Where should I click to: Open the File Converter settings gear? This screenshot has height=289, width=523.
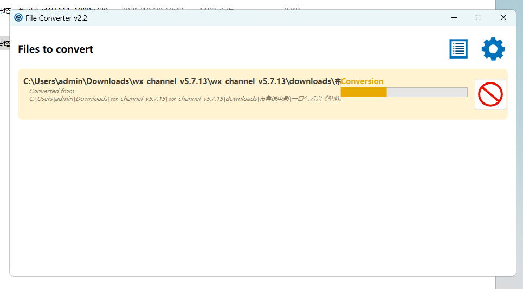[x=493, y=49]
